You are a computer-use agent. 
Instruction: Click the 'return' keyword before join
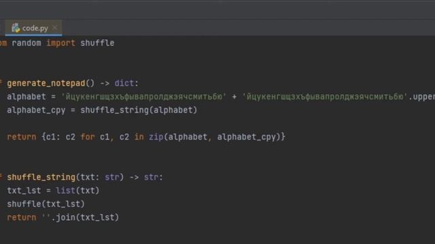22,218
